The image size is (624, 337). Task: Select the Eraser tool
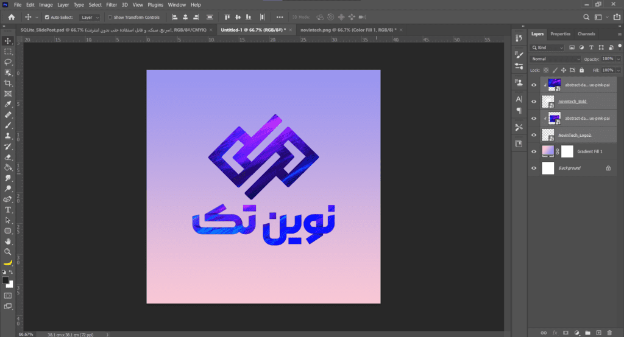7,157
